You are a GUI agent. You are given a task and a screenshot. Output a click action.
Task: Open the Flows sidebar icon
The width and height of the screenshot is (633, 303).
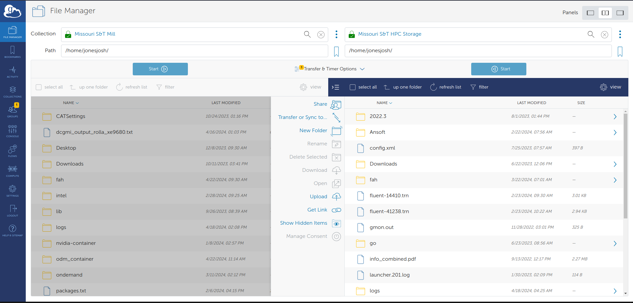pyautogui.click(x=13, y=151)
